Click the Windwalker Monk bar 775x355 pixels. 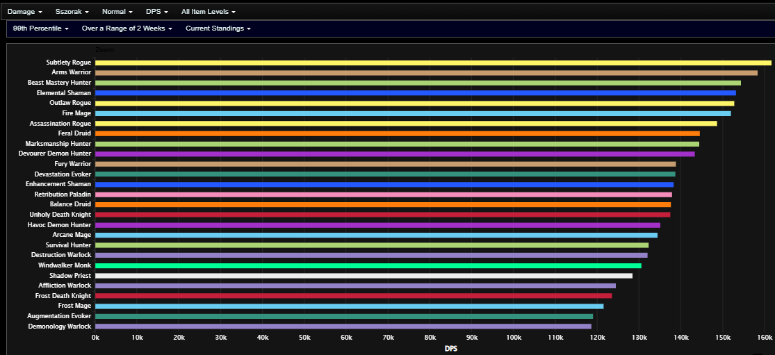click(x=368, y=265)
